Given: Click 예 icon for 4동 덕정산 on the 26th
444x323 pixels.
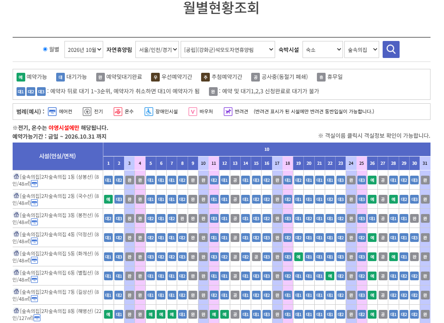Looking at the screenshot, I should pos(372,238).
